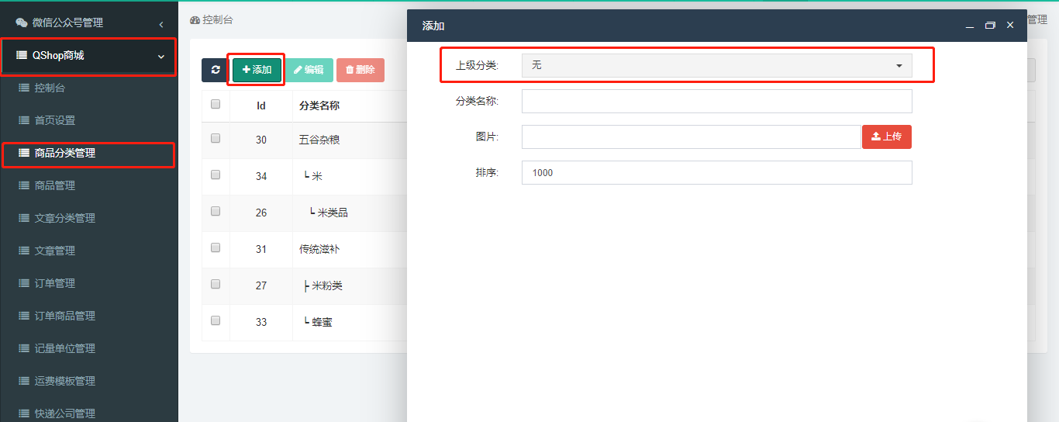The image size is (1059, 422).
Task: Click the refresh icon button in toolbar
Action: click(215, 70)
